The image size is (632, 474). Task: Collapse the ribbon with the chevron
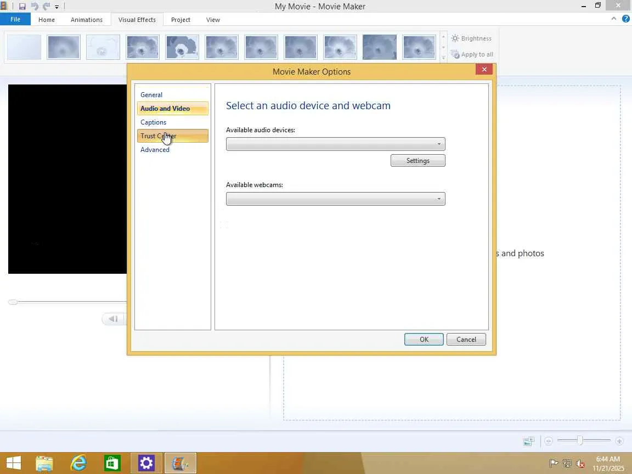613,19
